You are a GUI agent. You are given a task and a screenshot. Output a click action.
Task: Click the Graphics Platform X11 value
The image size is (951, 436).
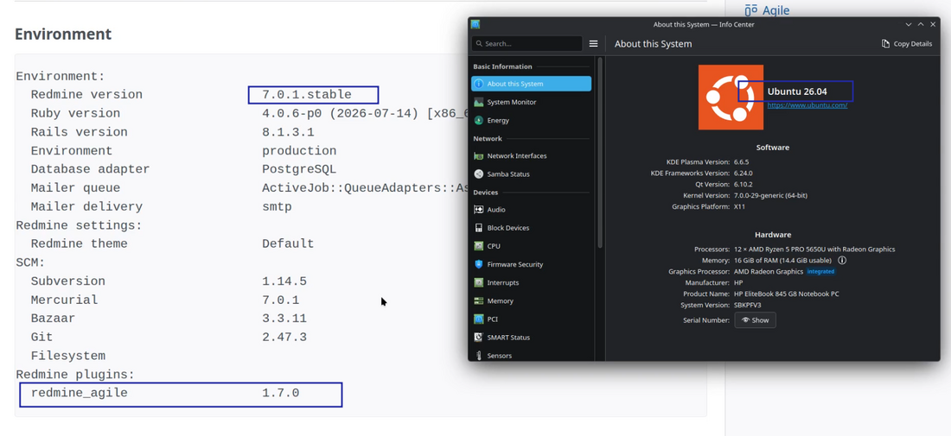[739, 206]
